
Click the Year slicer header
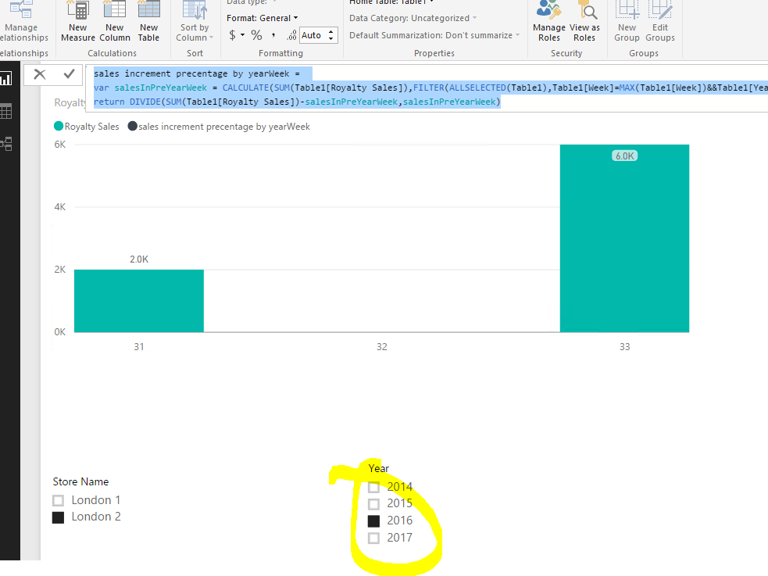(379, 469)
